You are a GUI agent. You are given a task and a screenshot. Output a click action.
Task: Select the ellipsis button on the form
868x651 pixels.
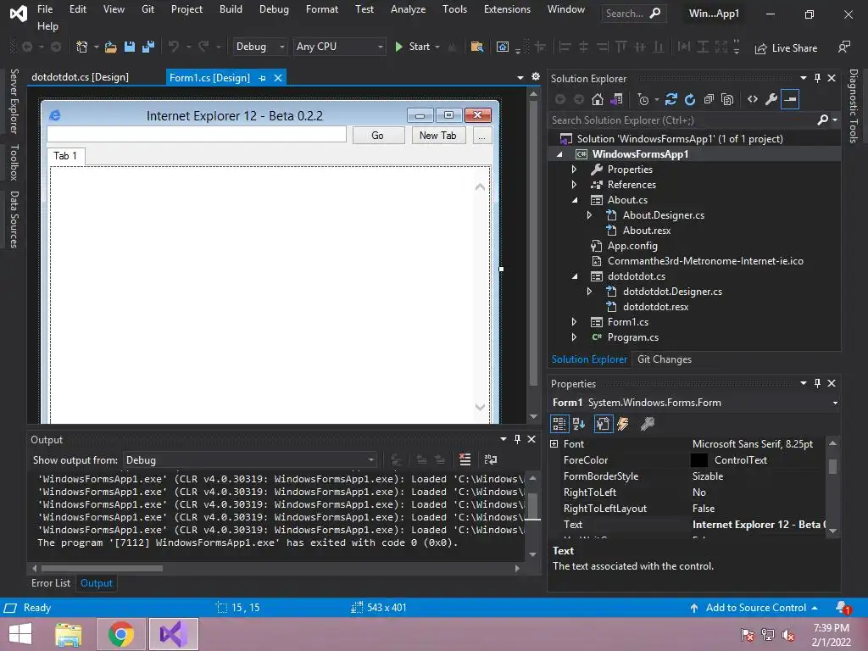(x=482, y=135)
